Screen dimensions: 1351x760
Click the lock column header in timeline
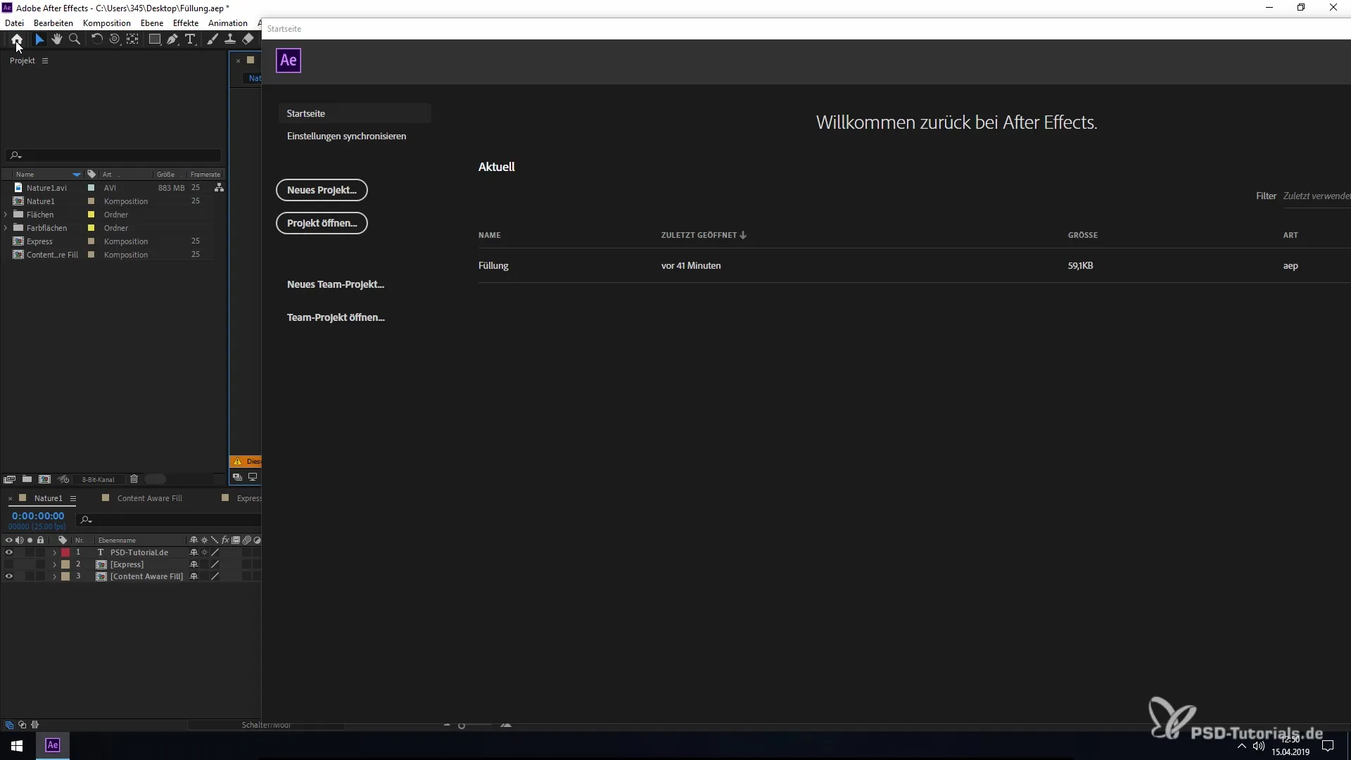41,540
